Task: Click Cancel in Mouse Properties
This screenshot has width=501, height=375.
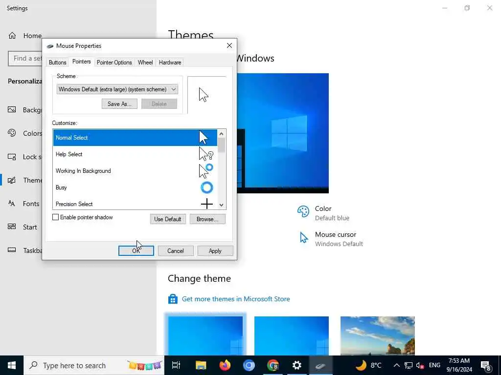Action: (x=176, y=251)
